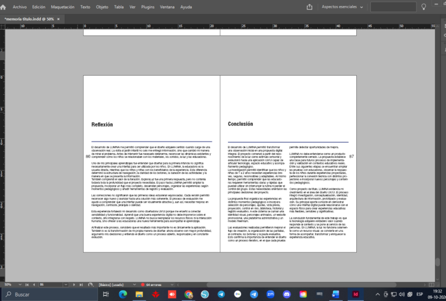Open Discord from taskbar

[x=287, y=294]
